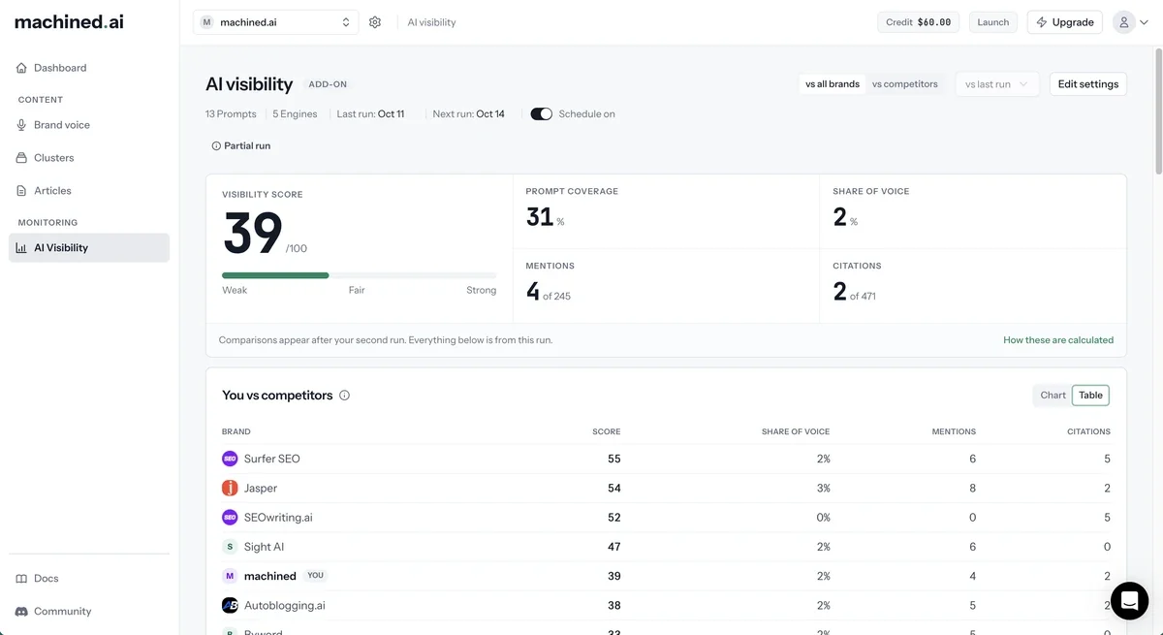Click Next run: Oct 14 text

[468, 114]
